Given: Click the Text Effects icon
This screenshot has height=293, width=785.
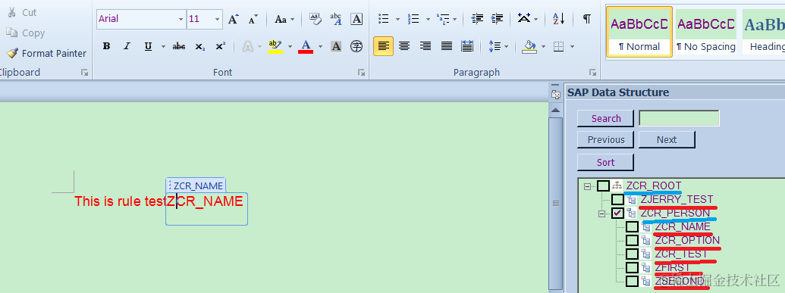Looking at the screenshot, I should tap(248, 46).
